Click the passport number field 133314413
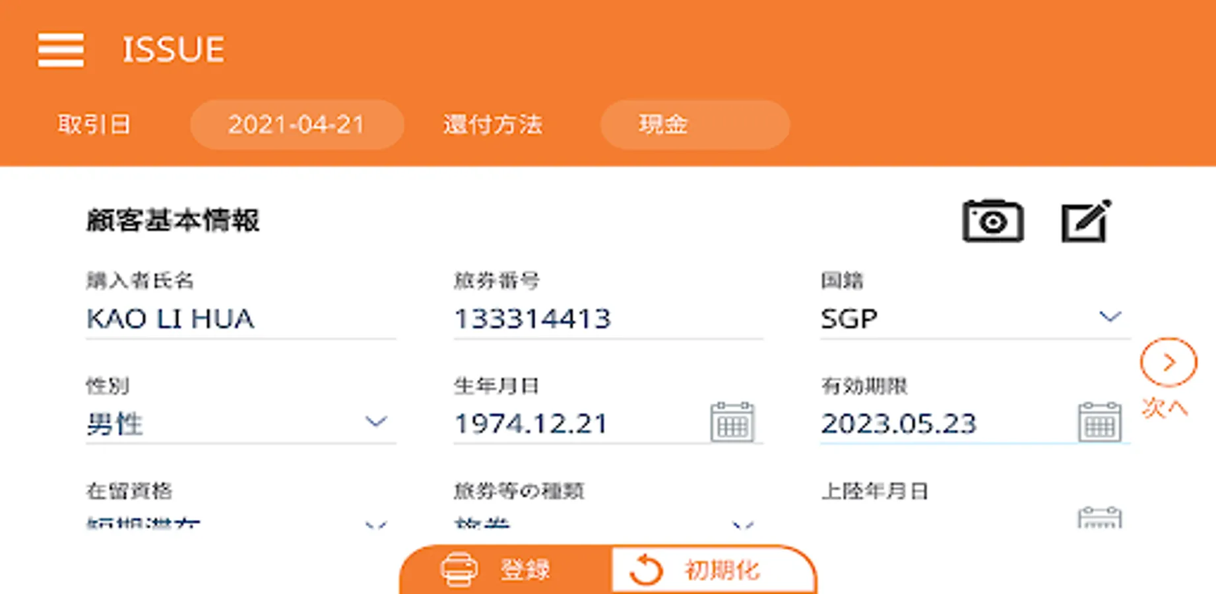This screenshot has height=594, width=1216. tap(607, 319)
